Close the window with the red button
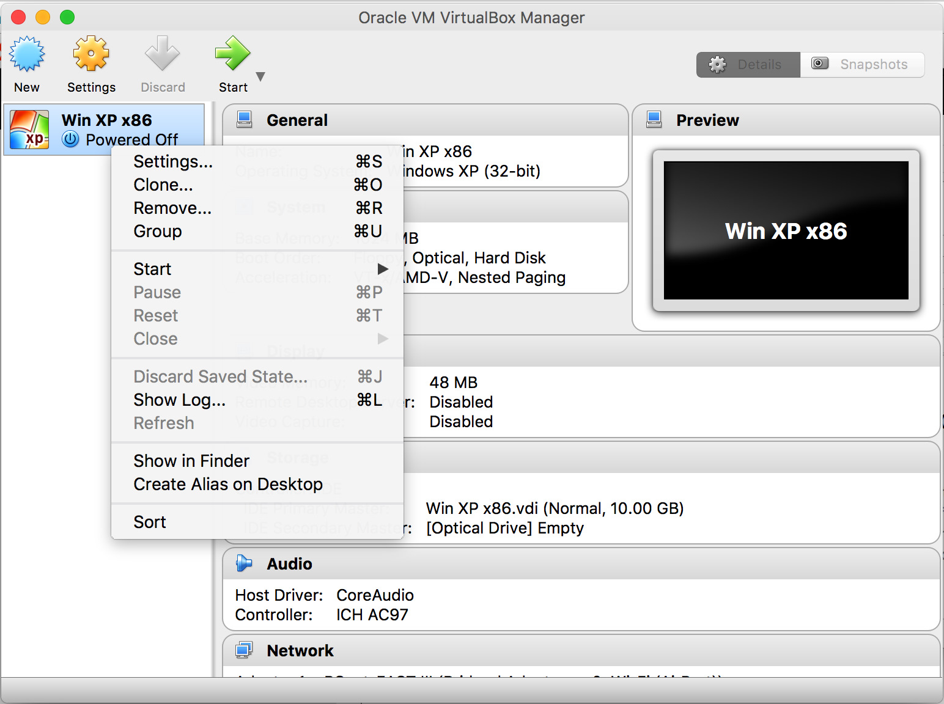Screen dimensions: 944x704 [18, 17]
